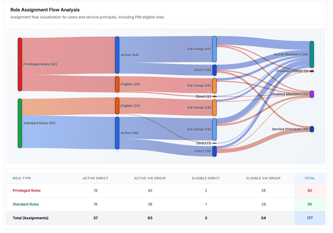The width and height of the screenshot is (333, 233).
Task: Click the Active (64) node bar
Action: click(x=117, y=55)
